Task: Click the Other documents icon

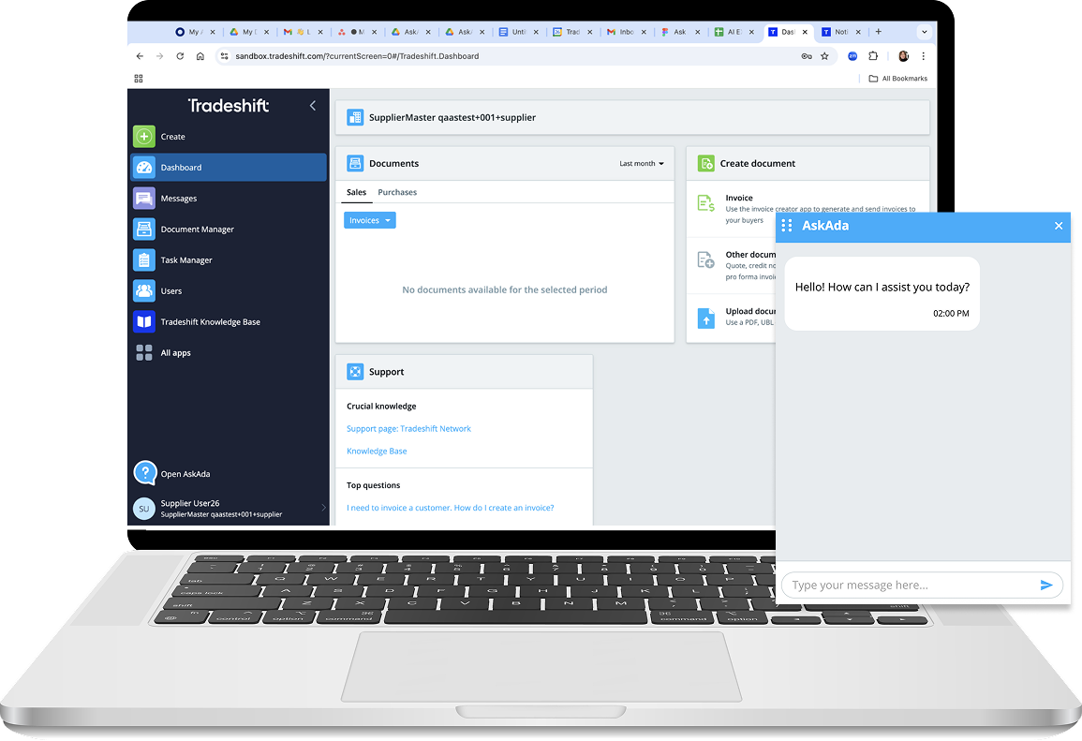Action: click(706, 260)
